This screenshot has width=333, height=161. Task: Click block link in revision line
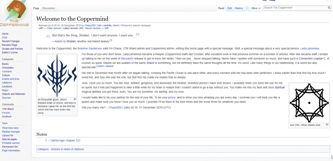pos(116,26)
